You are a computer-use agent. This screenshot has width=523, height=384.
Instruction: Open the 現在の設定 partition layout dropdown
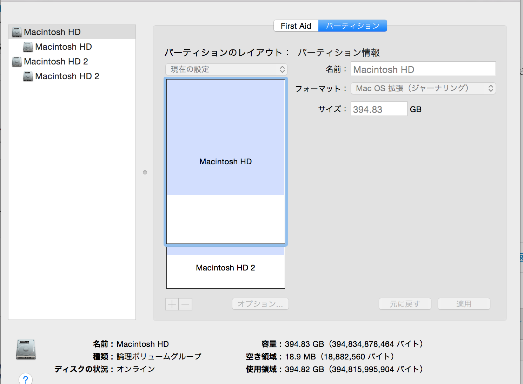tap(226, 69)
